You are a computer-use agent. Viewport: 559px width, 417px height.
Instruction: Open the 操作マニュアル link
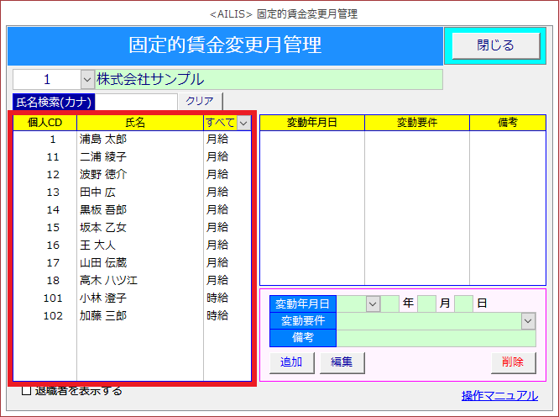(x=499, y=395)
